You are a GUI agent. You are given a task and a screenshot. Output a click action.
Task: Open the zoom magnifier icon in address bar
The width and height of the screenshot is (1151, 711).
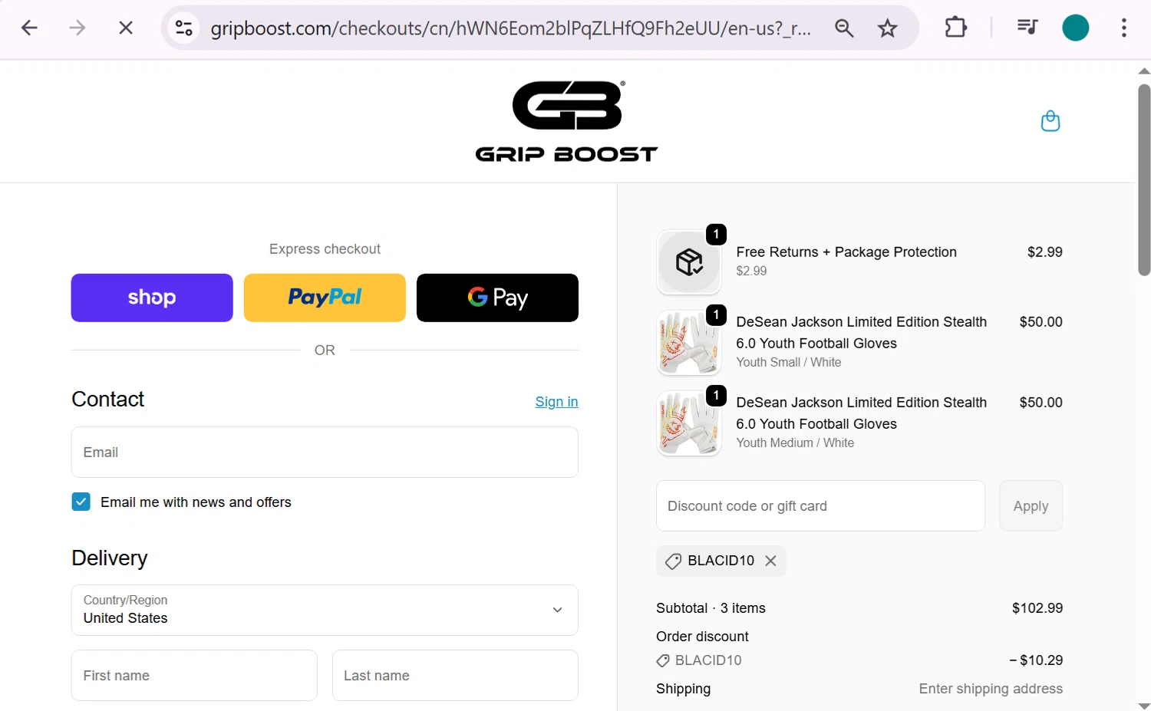[844, 28]
